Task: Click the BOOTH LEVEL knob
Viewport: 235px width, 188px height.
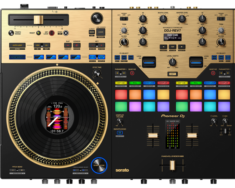Action: (x=163, y=19)
